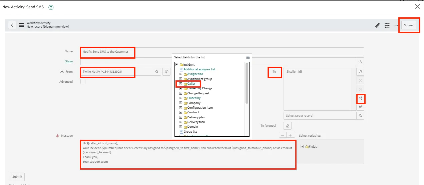The image size is (424, 185).
Task: Expand the Delivery plan node
Action: coord(181,117)
